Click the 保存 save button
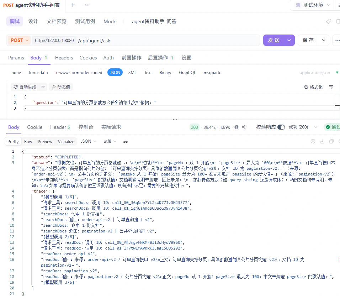 [308, 40]
